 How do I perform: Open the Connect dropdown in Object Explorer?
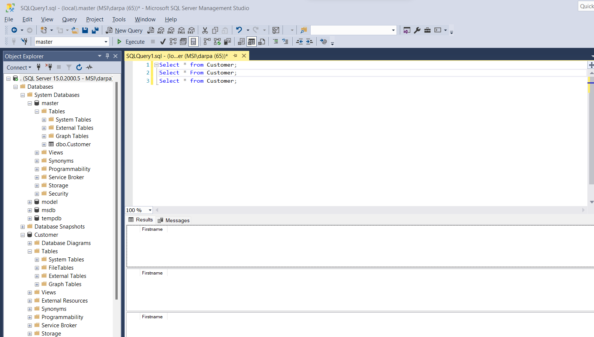(x=19, y=67)
